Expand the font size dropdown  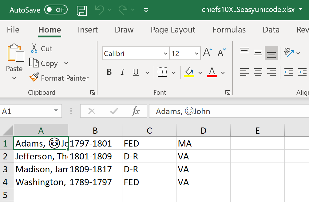(196, 53)
